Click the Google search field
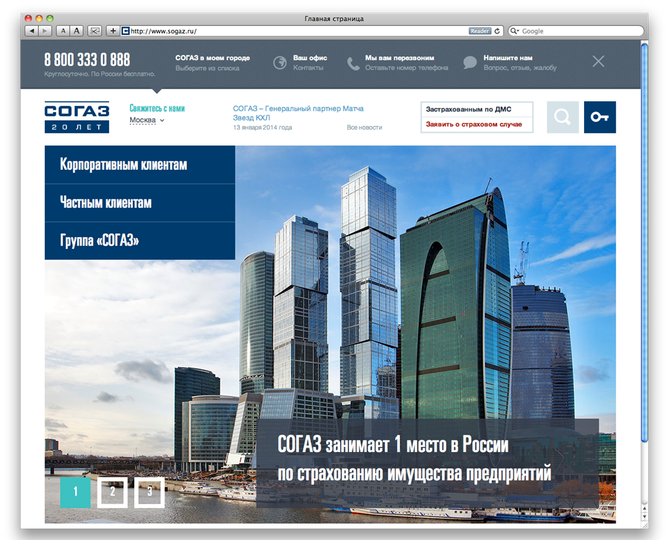 [x=576, y=30]
